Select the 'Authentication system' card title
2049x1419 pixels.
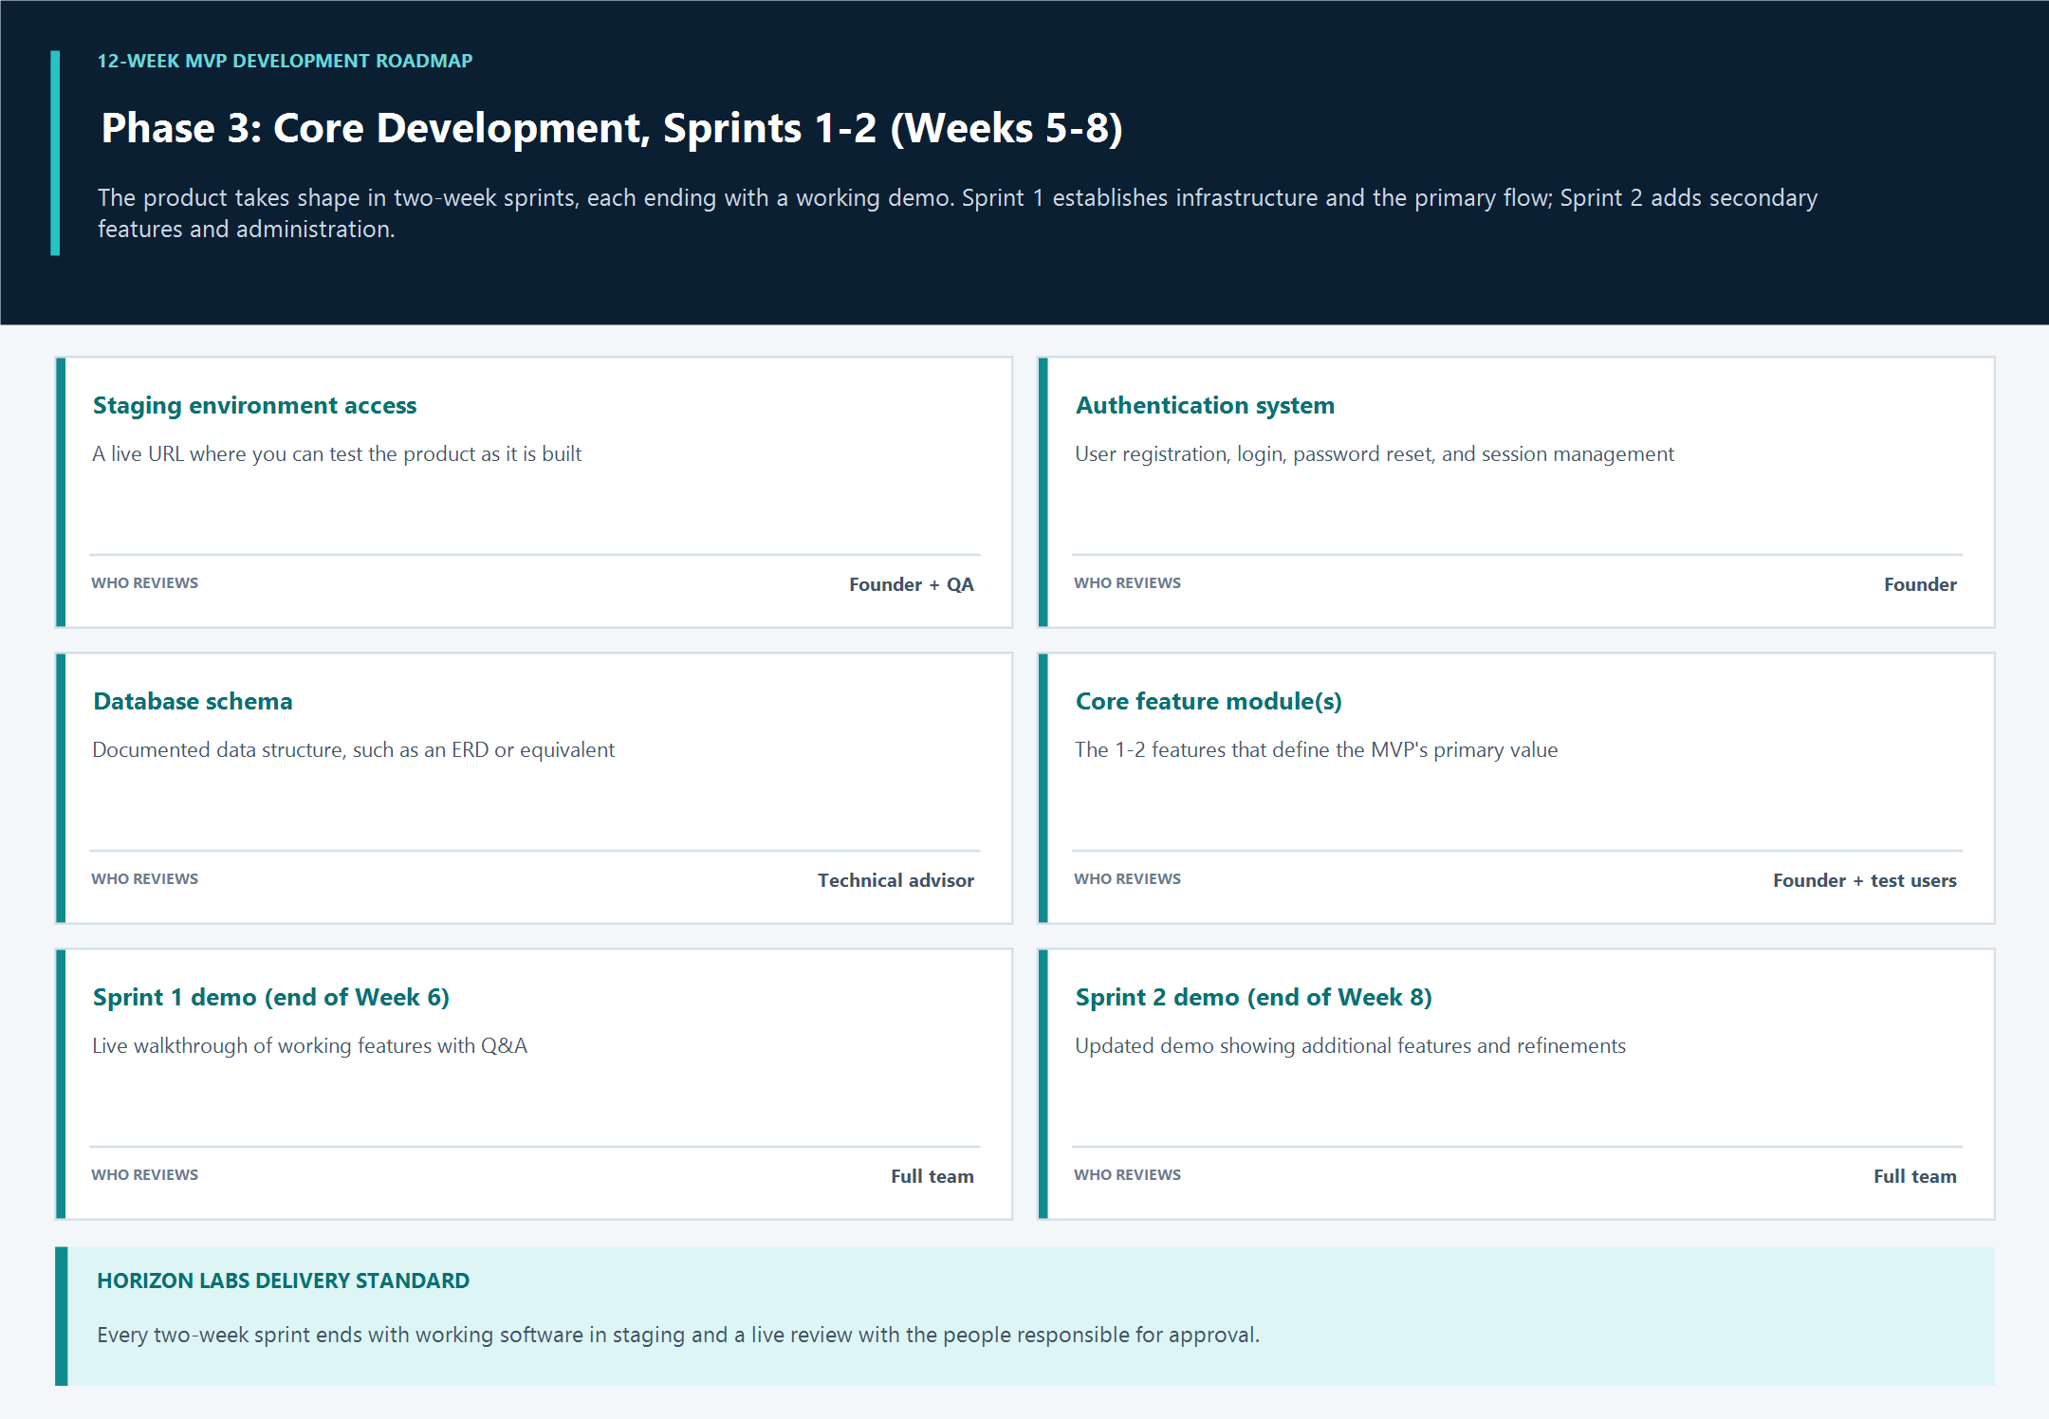[x=1205, y=405]
